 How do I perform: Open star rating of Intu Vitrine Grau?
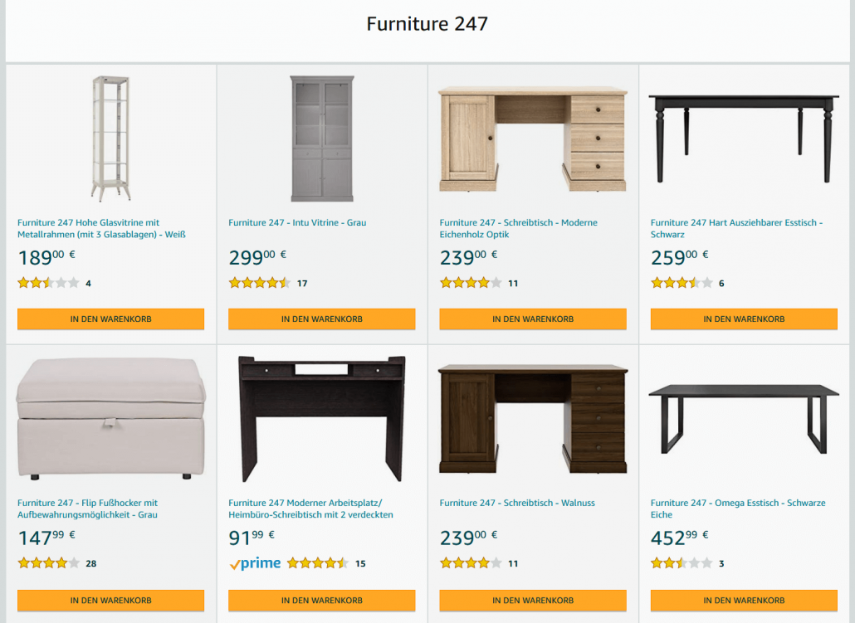260,283
